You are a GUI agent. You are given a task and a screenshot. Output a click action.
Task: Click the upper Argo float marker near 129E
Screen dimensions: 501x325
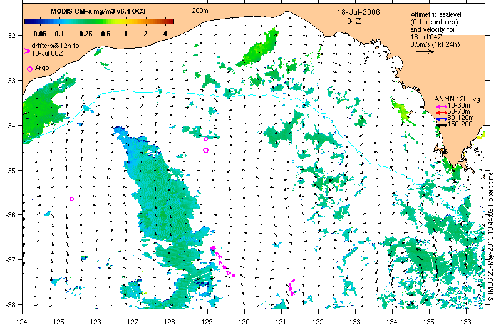coord(206,139)
